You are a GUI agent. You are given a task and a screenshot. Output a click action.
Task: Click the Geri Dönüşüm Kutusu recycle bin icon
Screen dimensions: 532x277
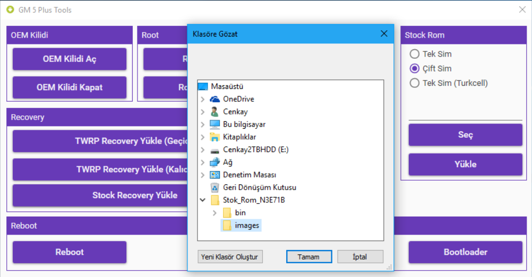pos(215,187)
